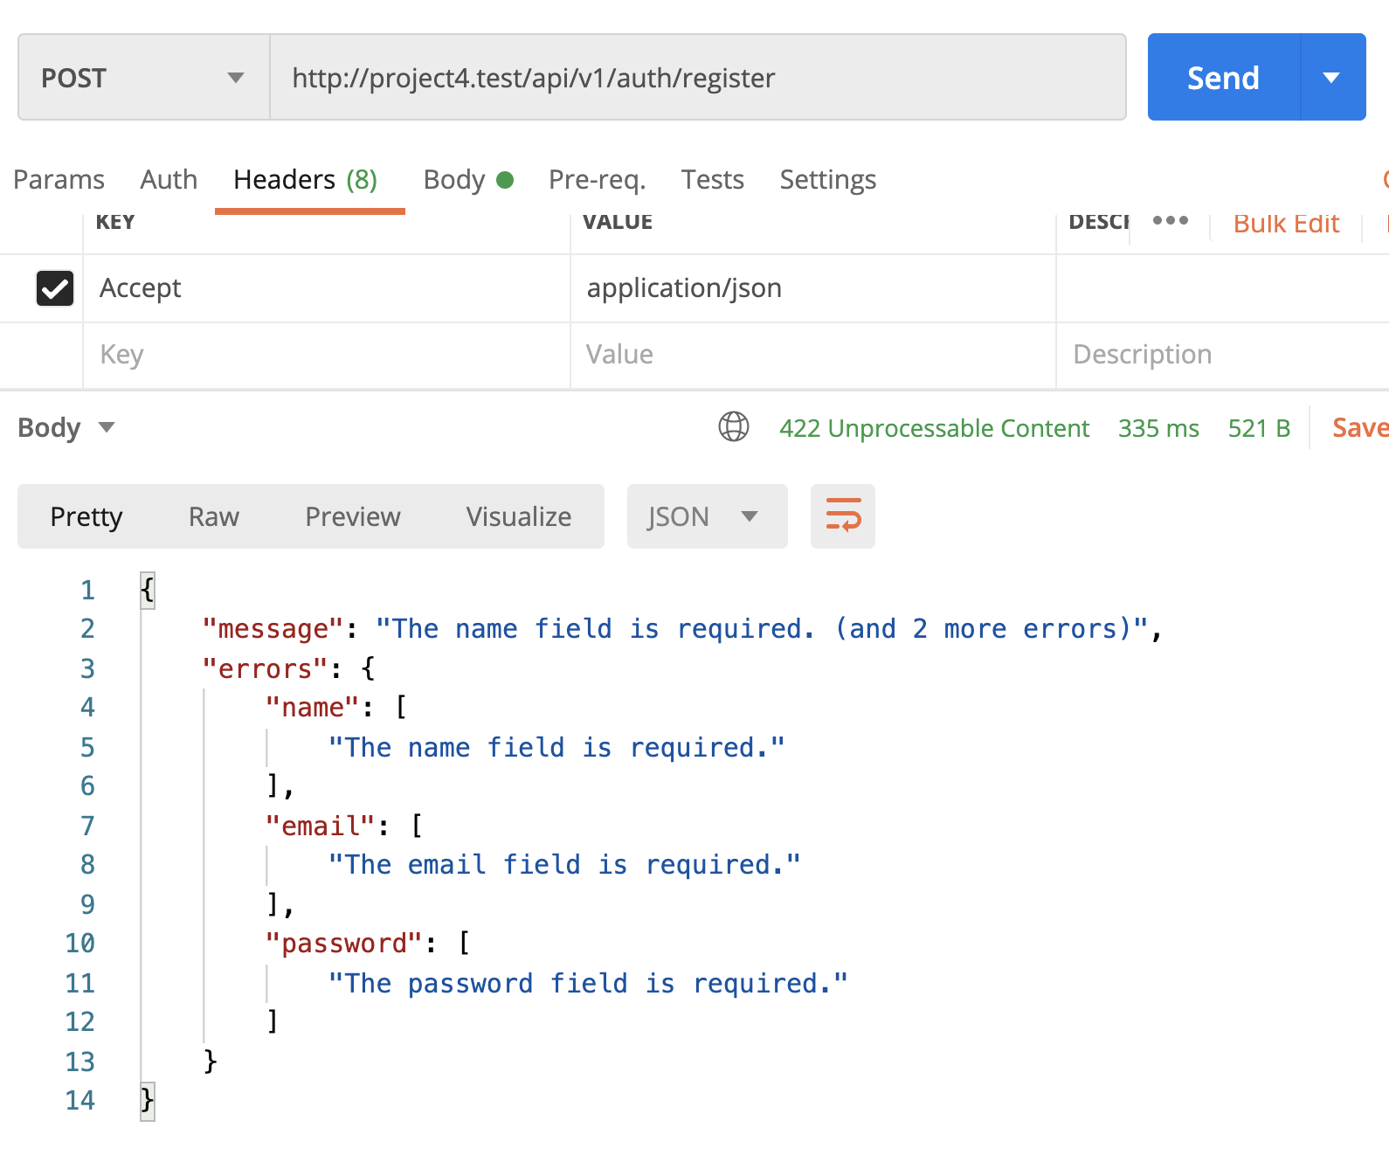Open the Preview response view
1389x1169 pixels.
[353, 516]
